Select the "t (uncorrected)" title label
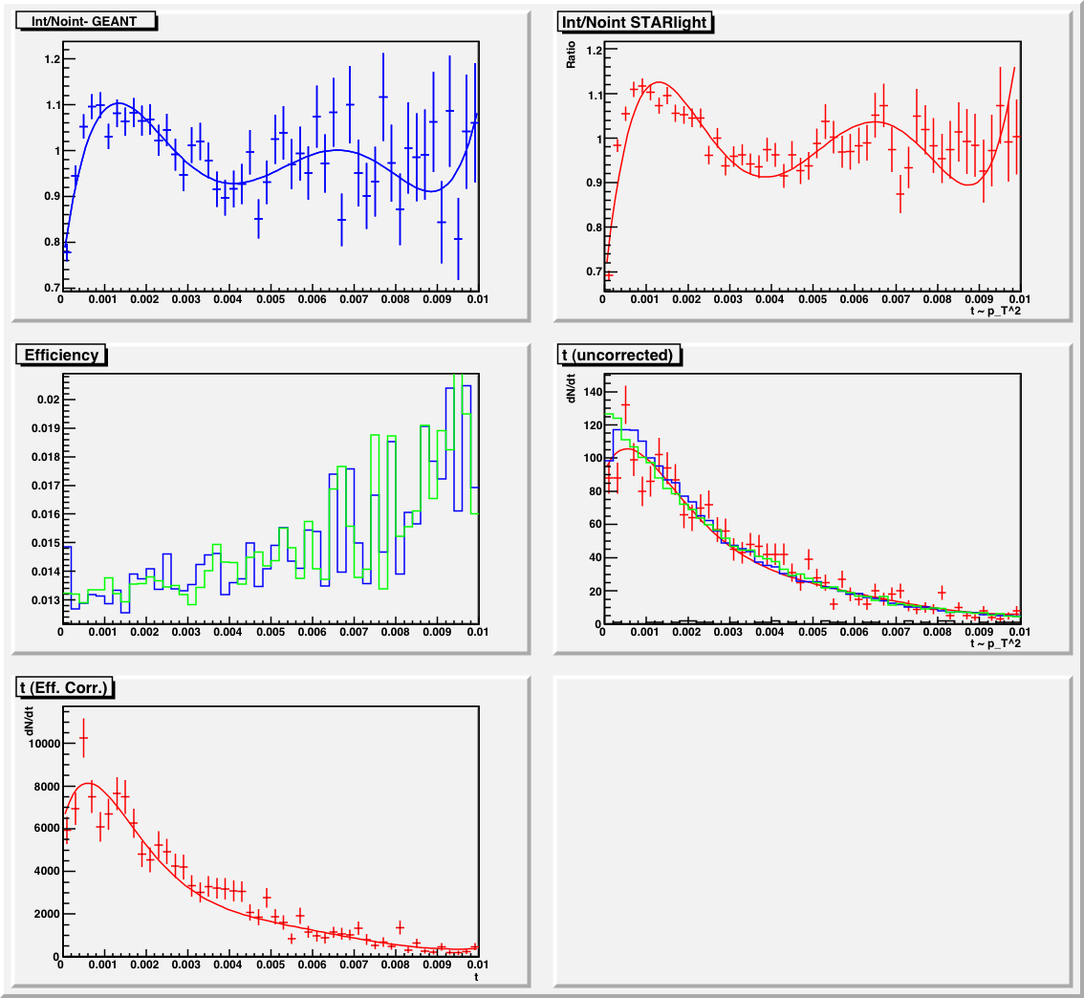The image size is (1084, 998). tap(618, 355)
